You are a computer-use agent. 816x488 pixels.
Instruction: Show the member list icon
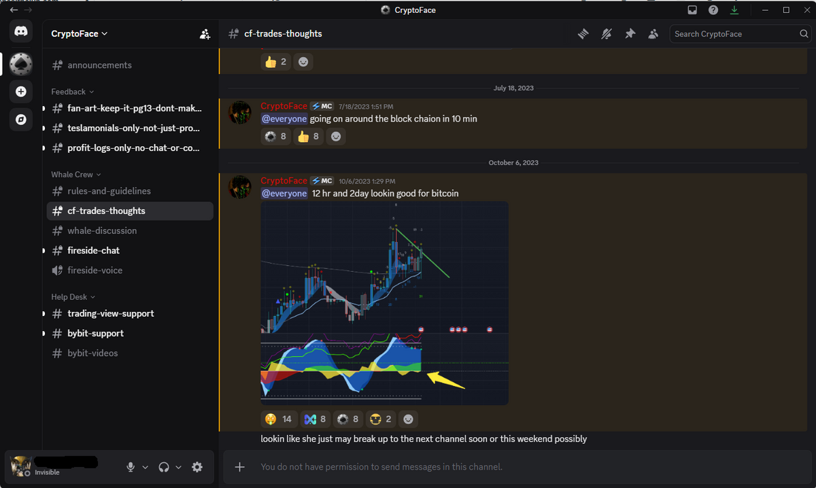coord(653,34)
